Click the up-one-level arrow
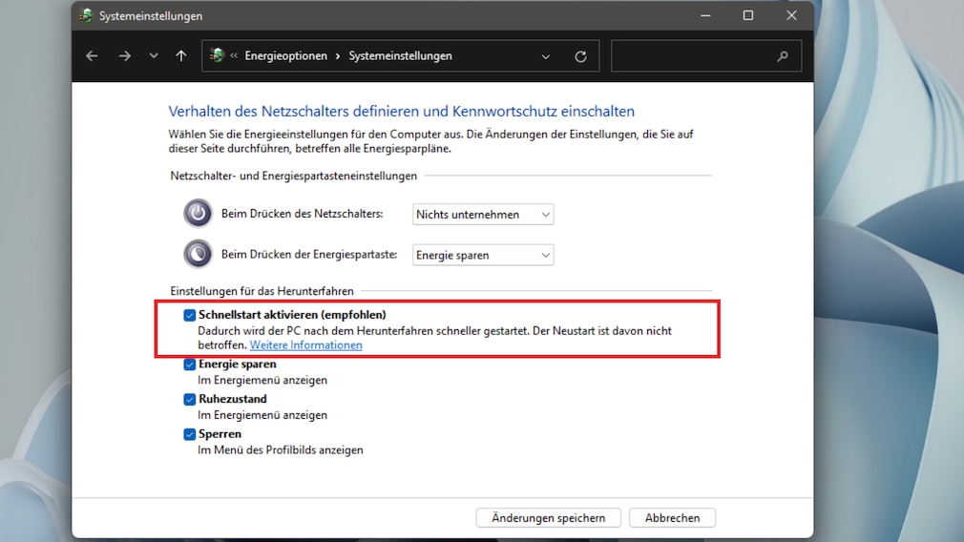This screenshot has height=542, width=964. [x=181, y=56]
